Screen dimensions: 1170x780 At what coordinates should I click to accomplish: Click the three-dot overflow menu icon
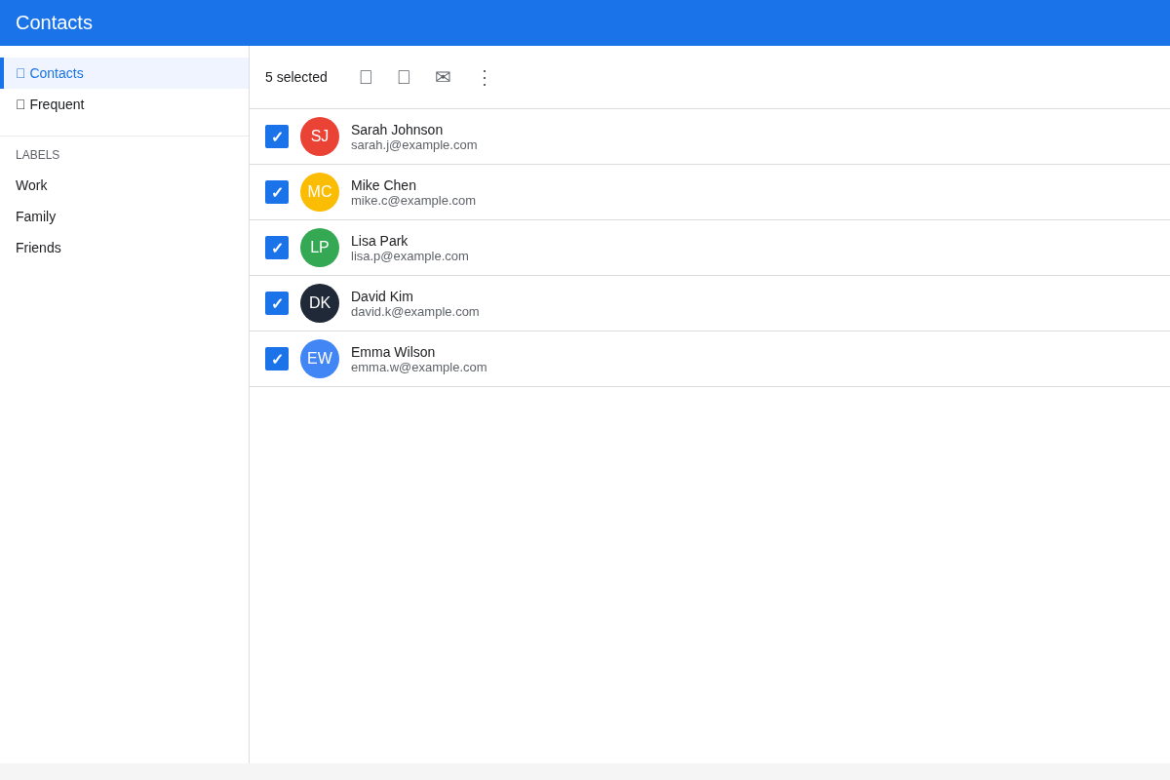484,77
